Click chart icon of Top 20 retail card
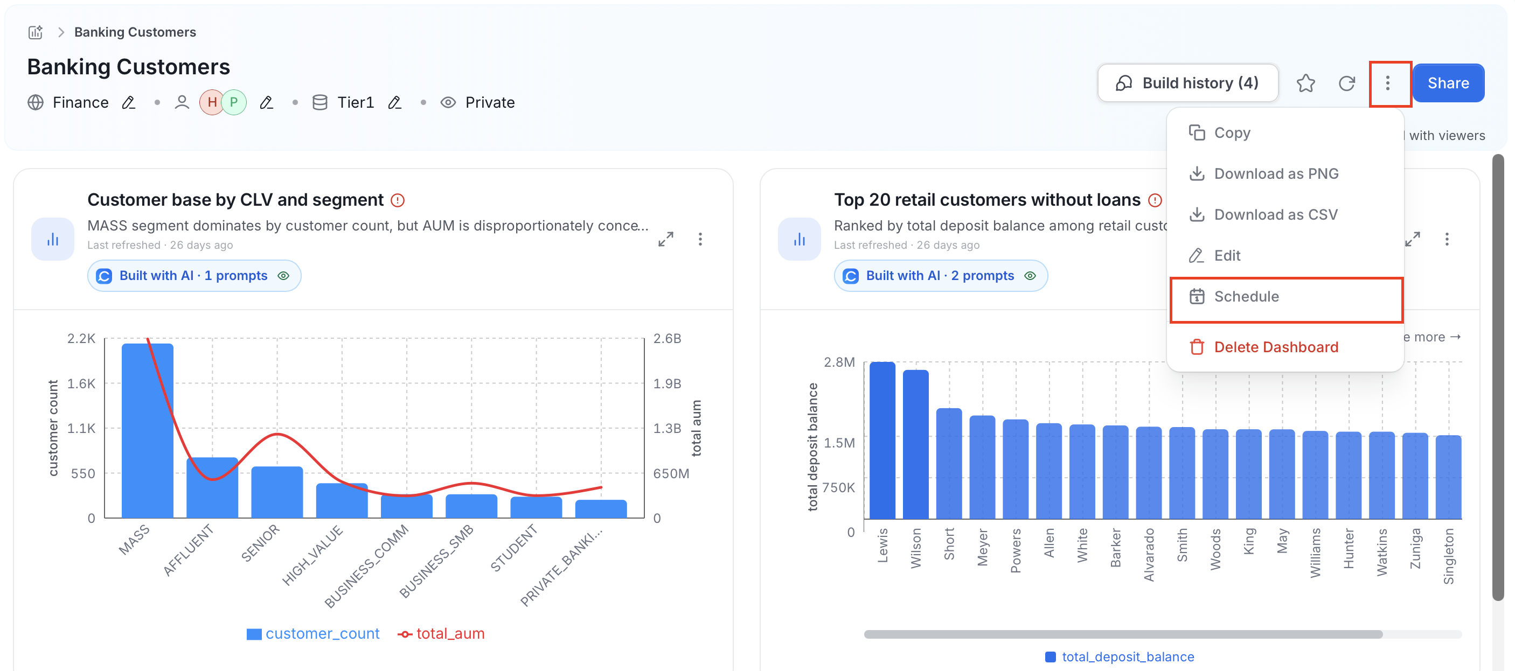The height and width of the screenshot is (671, 1515). click(x=800, y=239)
